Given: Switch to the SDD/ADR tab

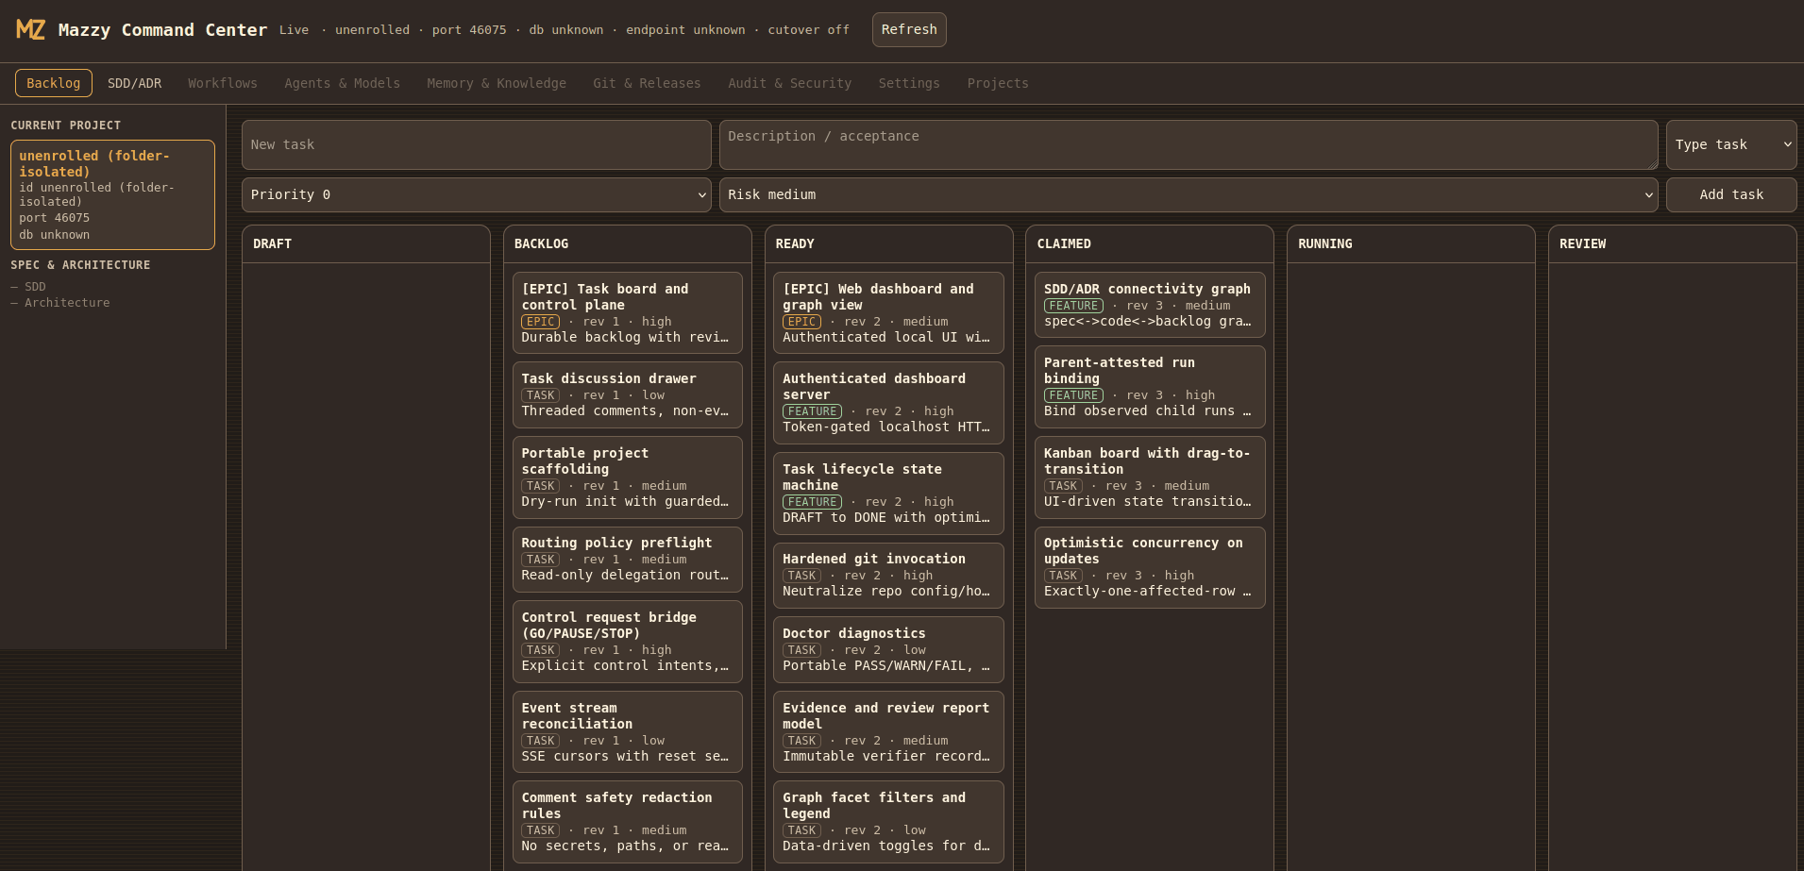Looking at the screenshot, I should pos(134,83).
